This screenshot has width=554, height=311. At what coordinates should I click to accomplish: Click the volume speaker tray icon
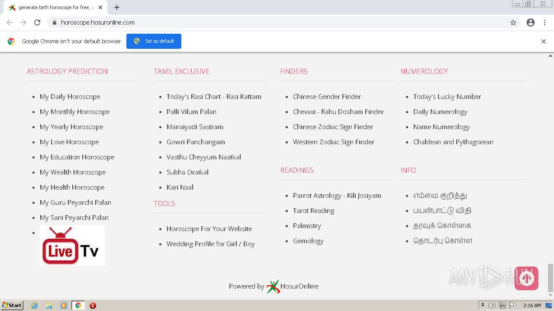coord(492,305)
